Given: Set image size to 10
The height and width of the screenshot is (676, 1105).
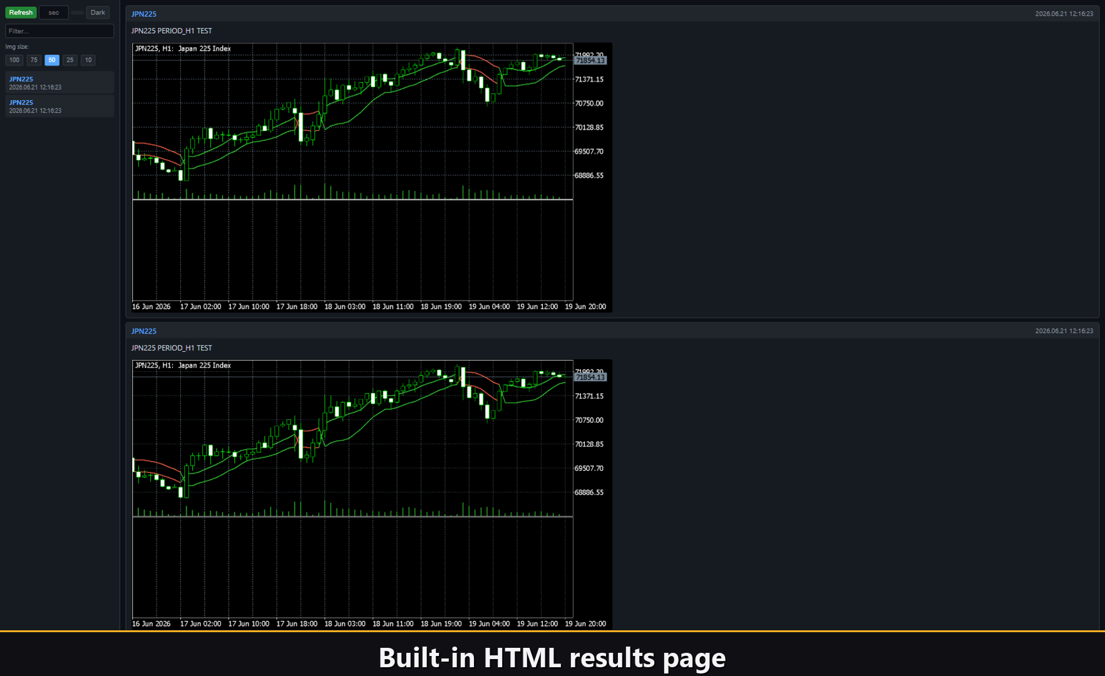Looking at the screenshot, I should (x=88, y=60).
